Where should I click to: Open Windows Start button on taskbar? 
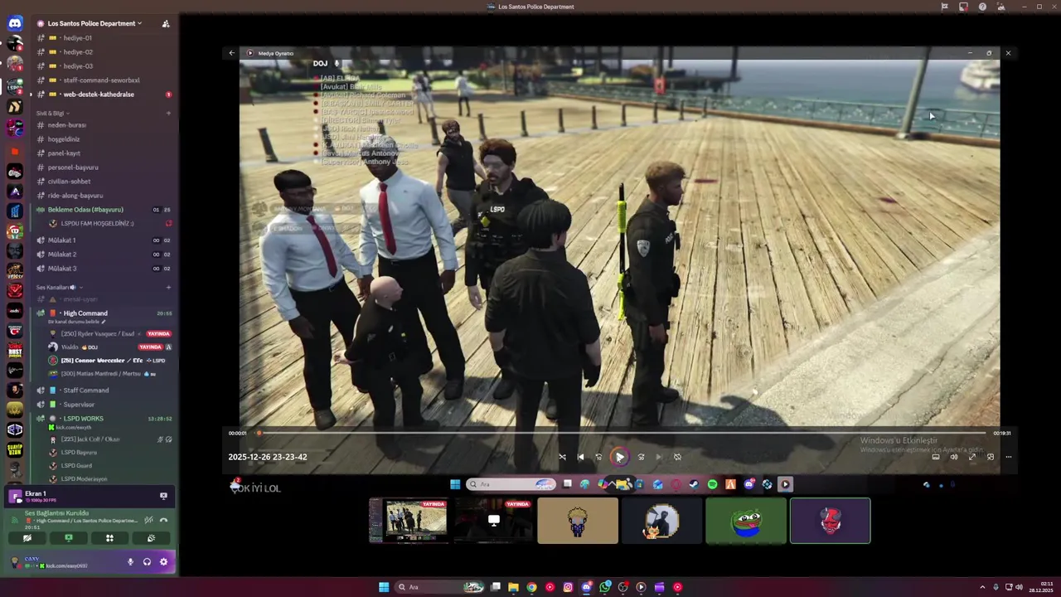(384, 587)
